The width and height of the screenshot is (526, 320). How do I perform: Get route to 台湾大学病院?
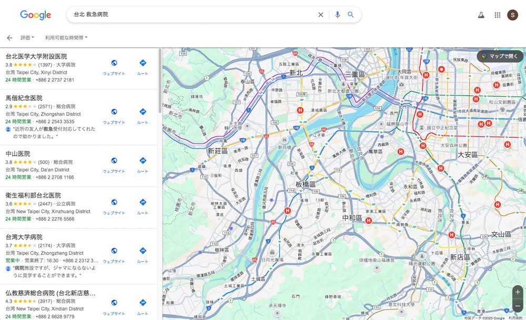[143, 255]
